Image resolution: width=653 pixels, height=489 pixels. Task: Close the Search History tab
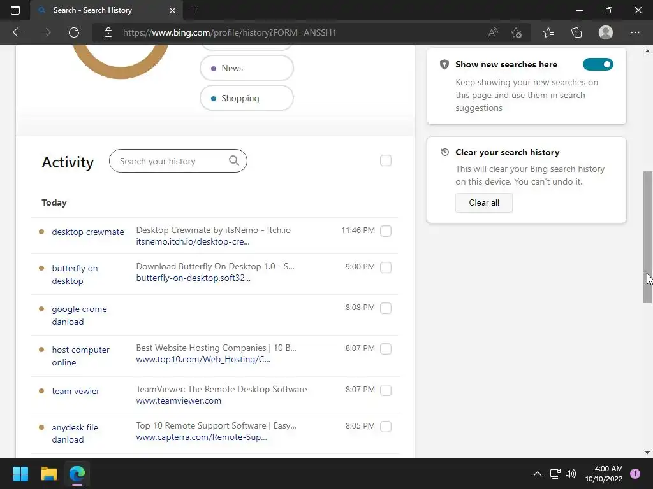(x=172, y=10)
